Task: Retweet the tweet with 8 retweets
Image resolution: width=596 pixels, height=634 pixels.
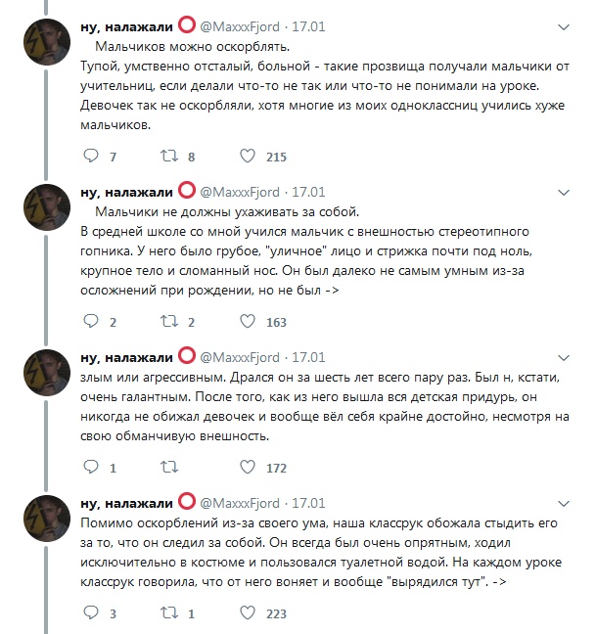Action: pyautogui.click(x=169, y=156)
